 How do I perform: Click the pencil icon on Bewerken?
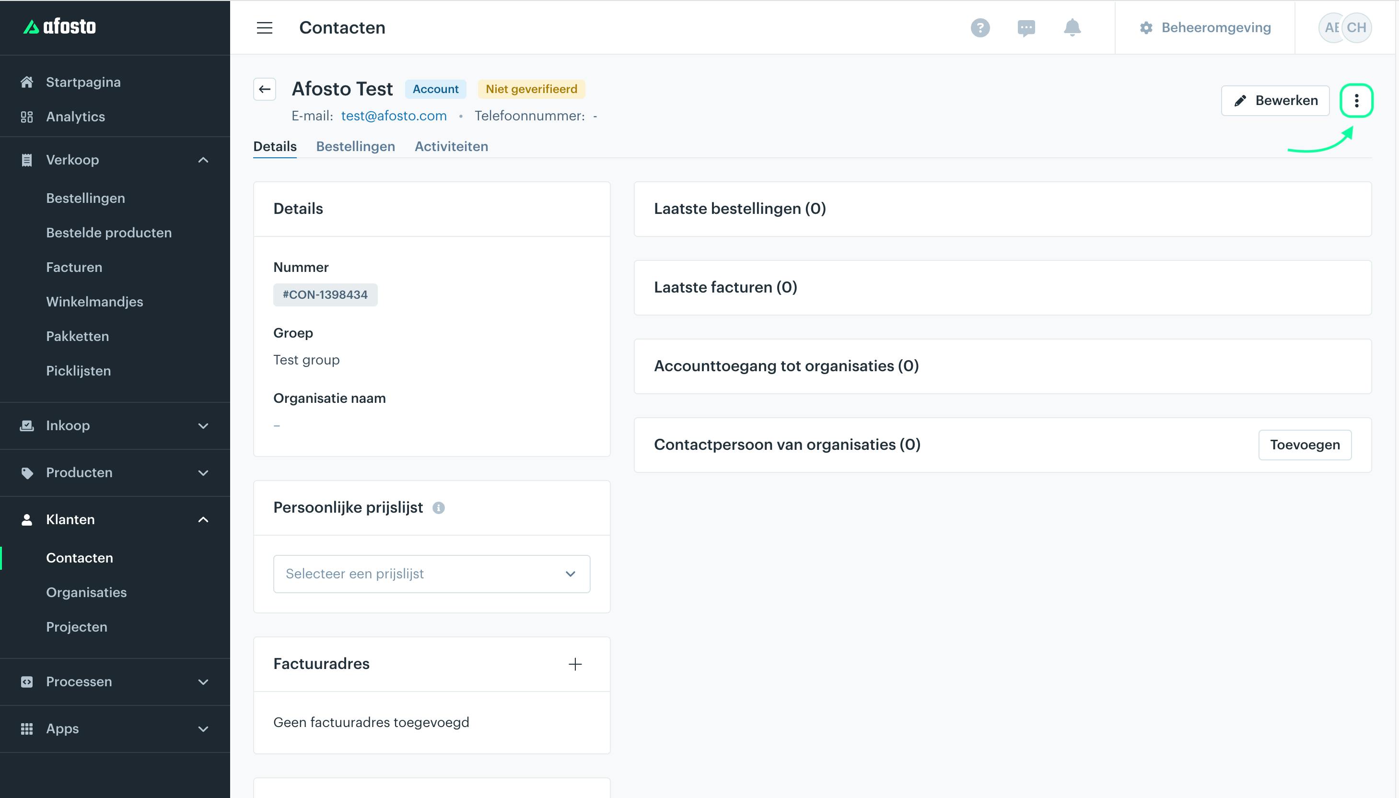[x=1240, y=101]
